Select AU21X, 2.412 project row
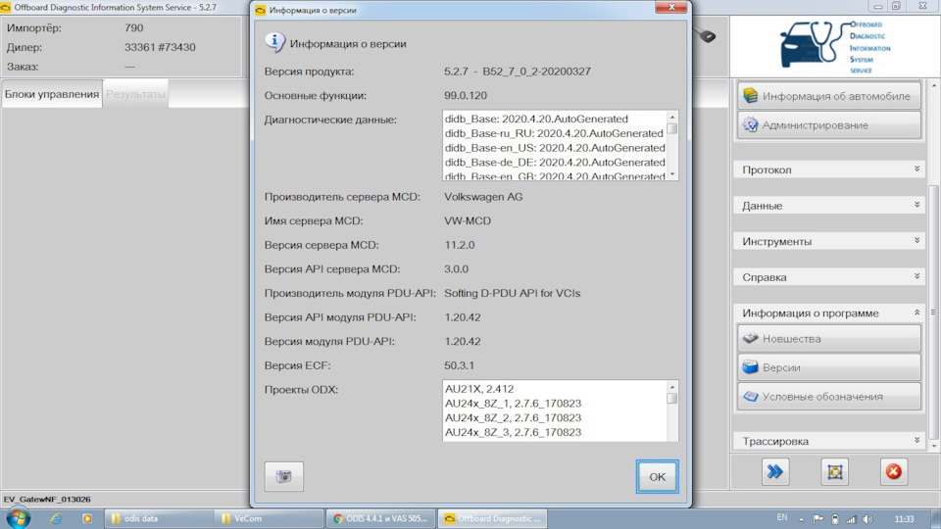 click(554, 389)
